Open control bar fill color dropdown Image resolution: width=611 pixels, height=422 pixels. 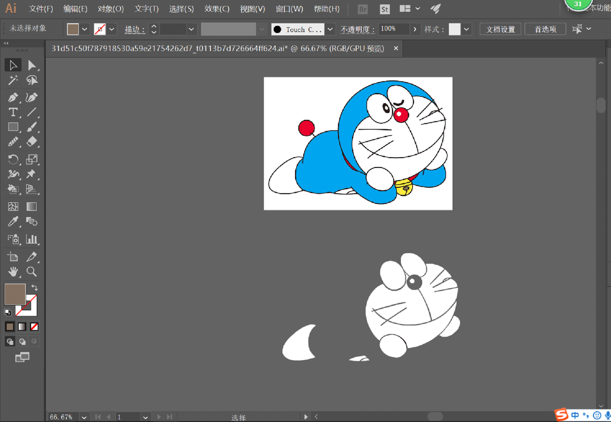coord(84,29)
